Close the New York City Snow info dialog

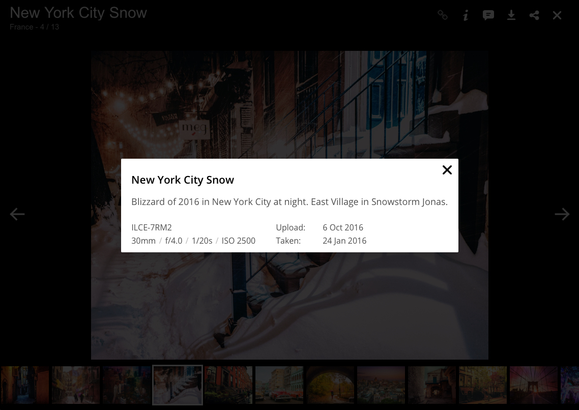point(447,170)
